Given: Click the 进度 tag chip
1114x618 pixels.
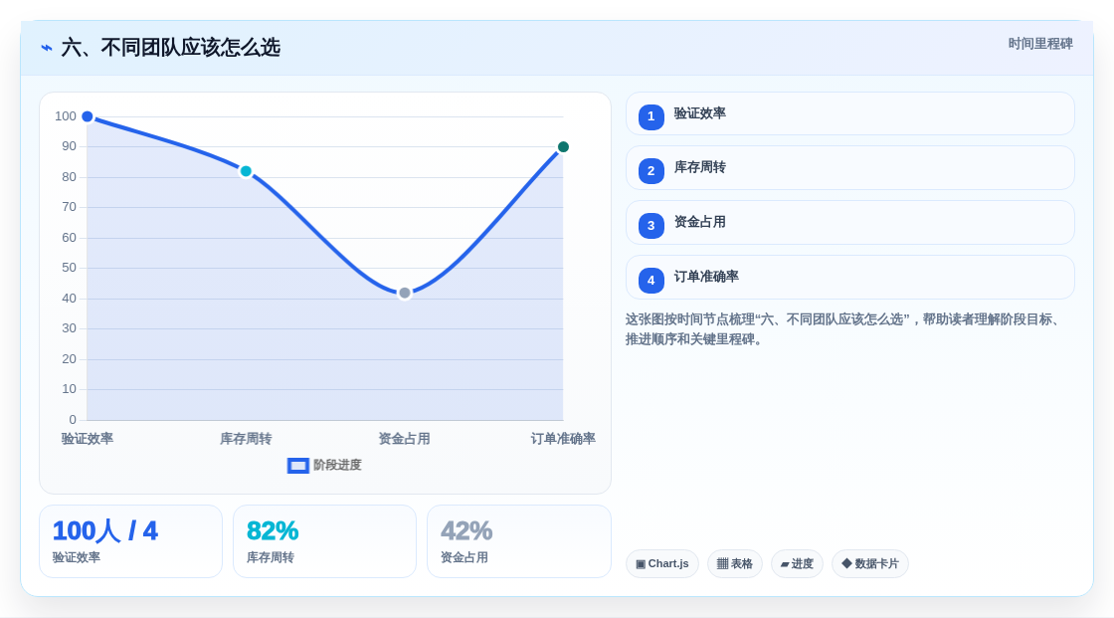Looking at the screenshot, I should [x=797, y=564].
